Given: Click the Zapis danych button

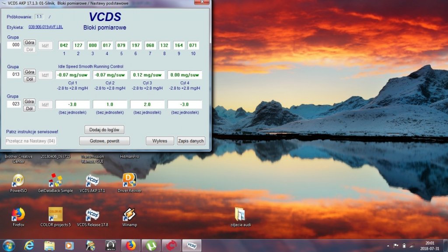Looking at the screenshot, I should 191,141.
